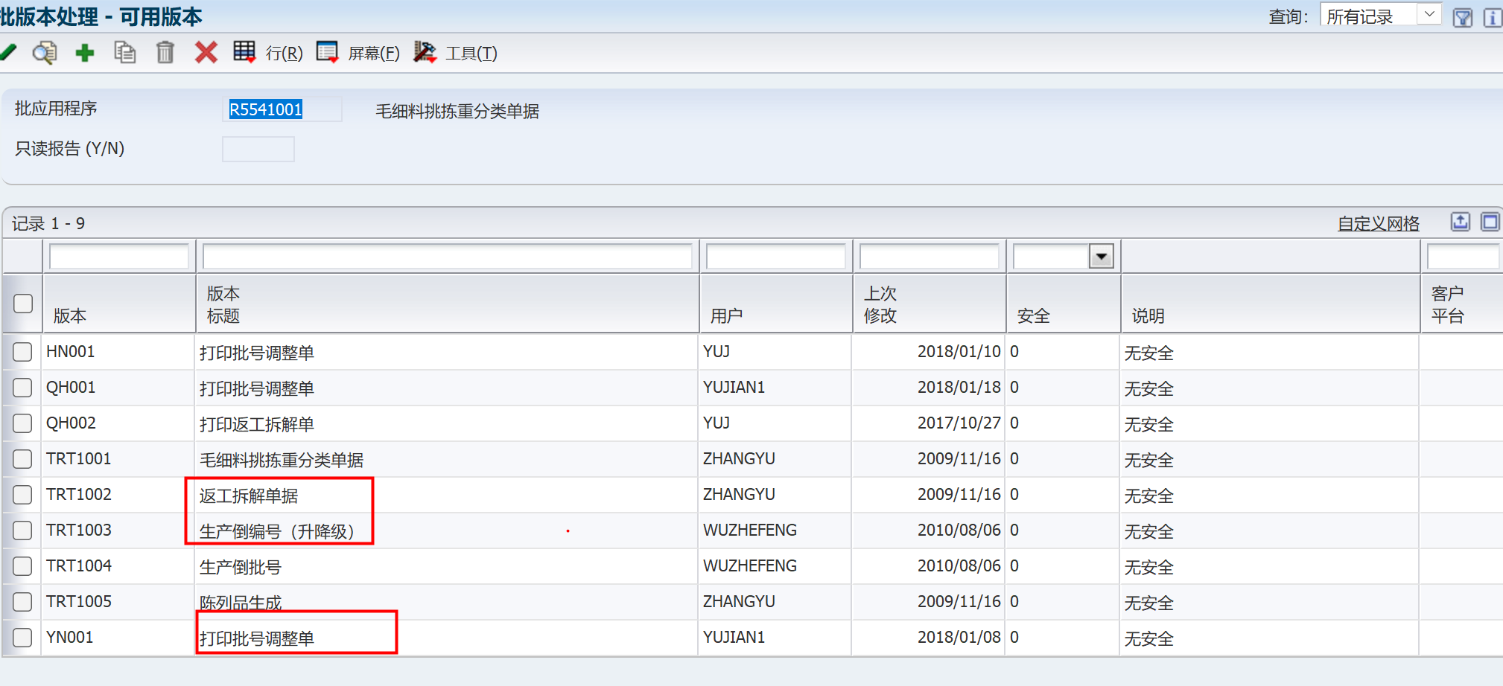The image size is (1503, 686).
Task: Toggle the select-all header checkbox
Action: [23, 304]
